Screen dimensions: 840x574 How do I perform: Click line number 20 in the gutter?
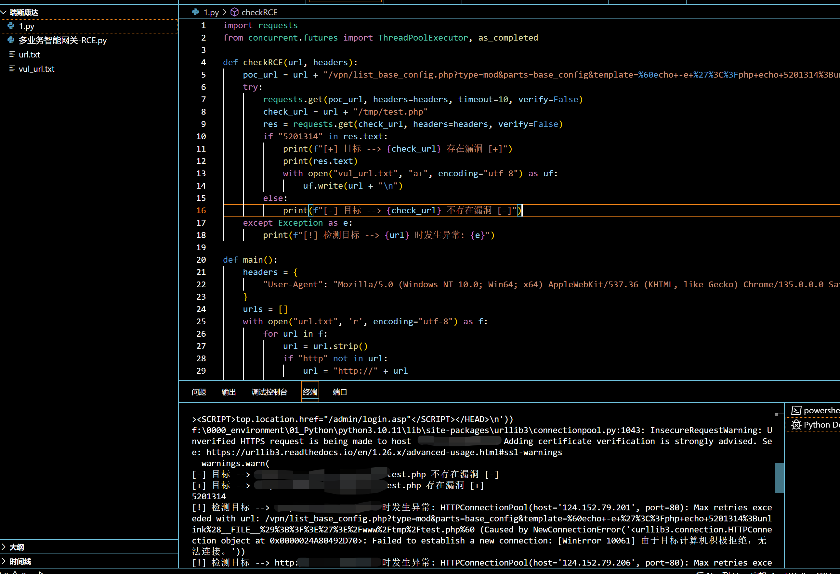pyautogui.click(x=201, y=260)
